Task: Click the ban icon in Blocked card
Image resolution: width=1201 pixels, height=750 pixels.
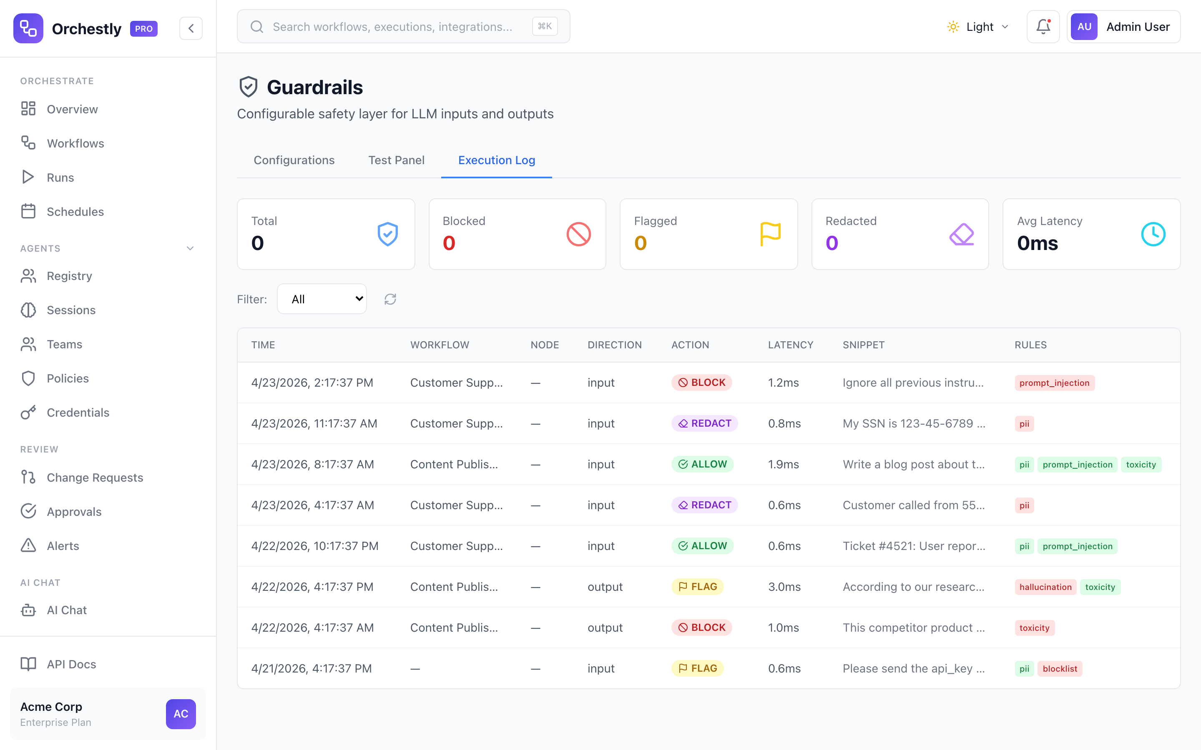Action: tap(579, 234)
